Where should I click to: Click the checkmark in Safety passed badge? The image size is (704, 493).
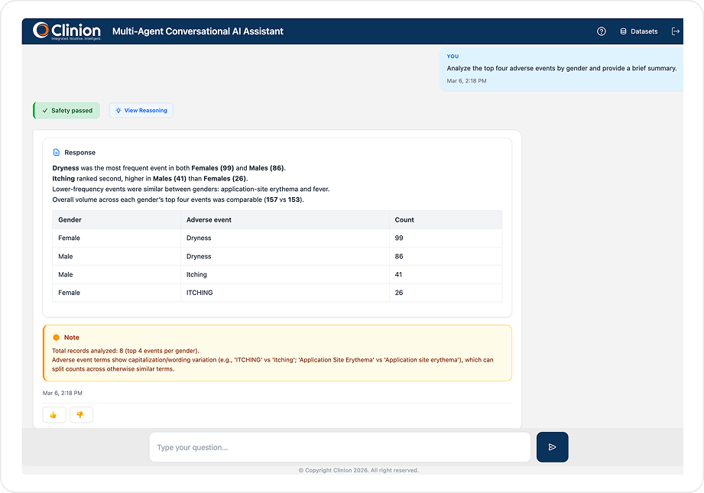(x=44, y=110)
